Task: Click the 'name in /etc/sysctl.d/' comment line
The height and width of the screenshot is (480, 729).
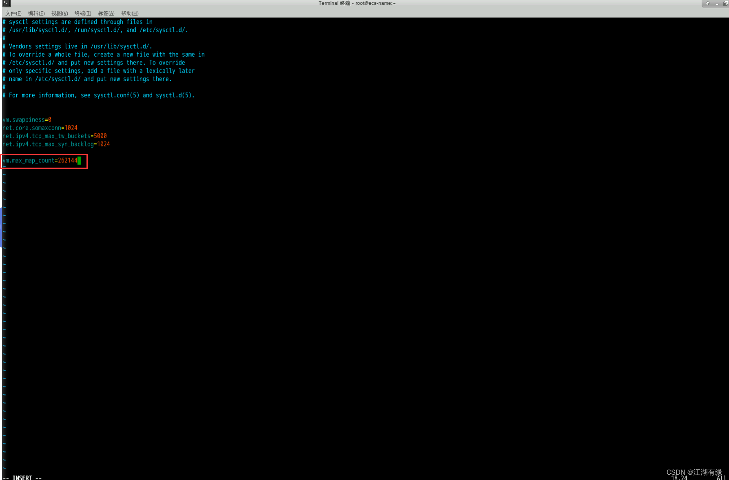Action: point(87,79)
